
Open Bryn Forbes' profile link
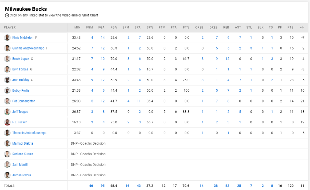[x=20, y=69]
